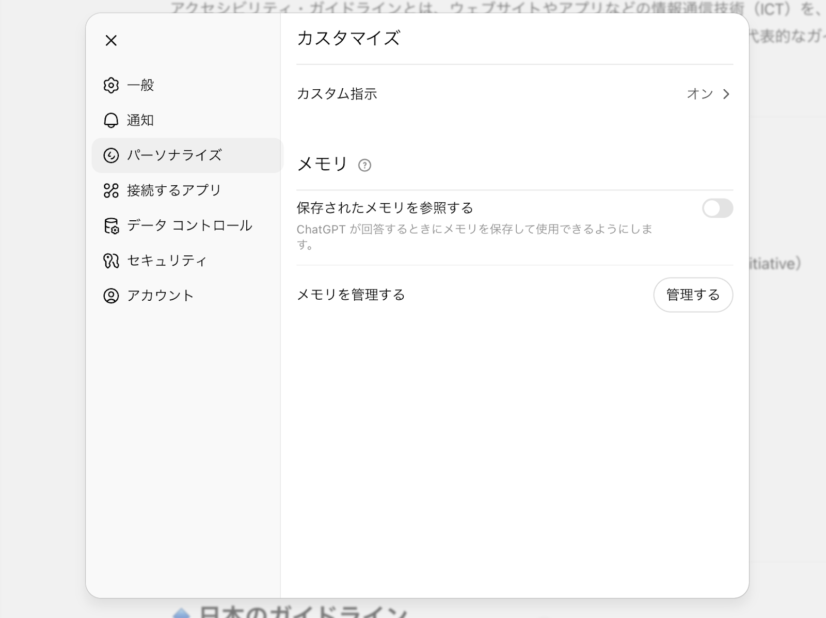Screen dimensions: 826x618
Task: Select the bell icon for 通知 settings
Action: pos(110,120)
